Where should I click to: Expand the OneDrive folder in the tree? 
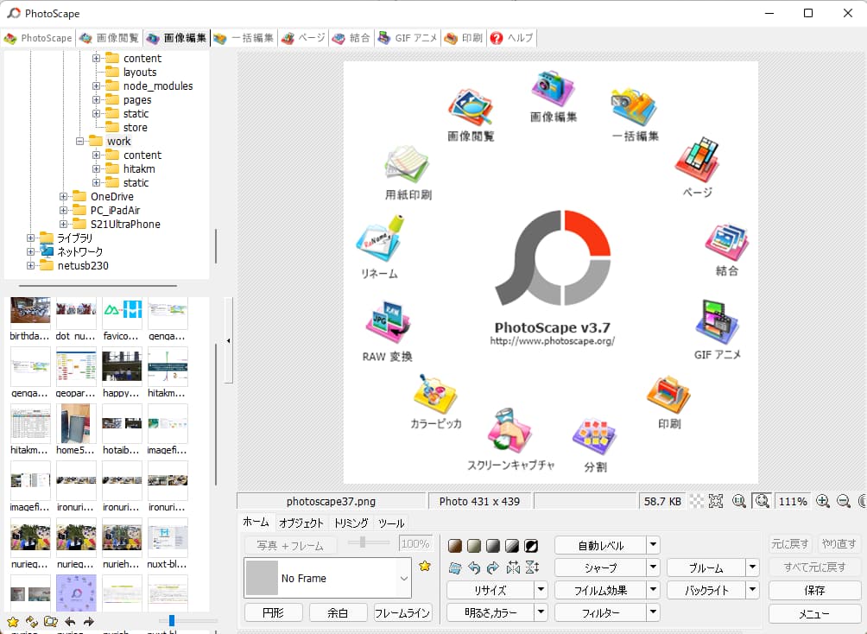pos(64,197)
